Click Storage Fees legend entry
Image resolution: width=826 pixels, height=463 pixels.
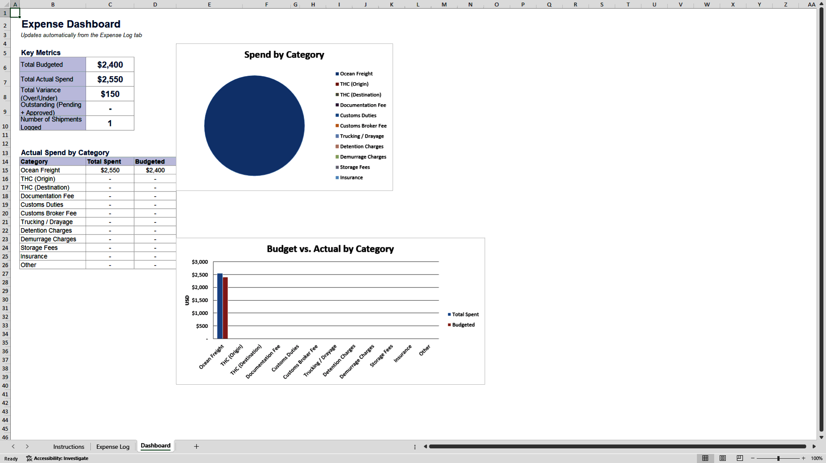click(353, 167)
